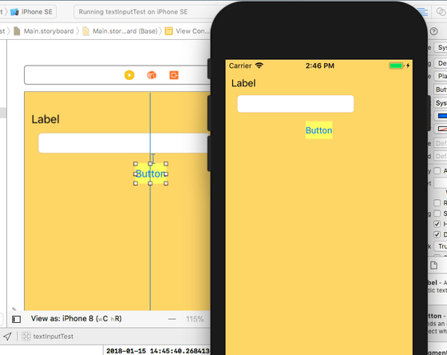This screenshot has height=355, width=447.
Task: Click the text field on storyboard canvas
Action: click(x=124, y=143)
